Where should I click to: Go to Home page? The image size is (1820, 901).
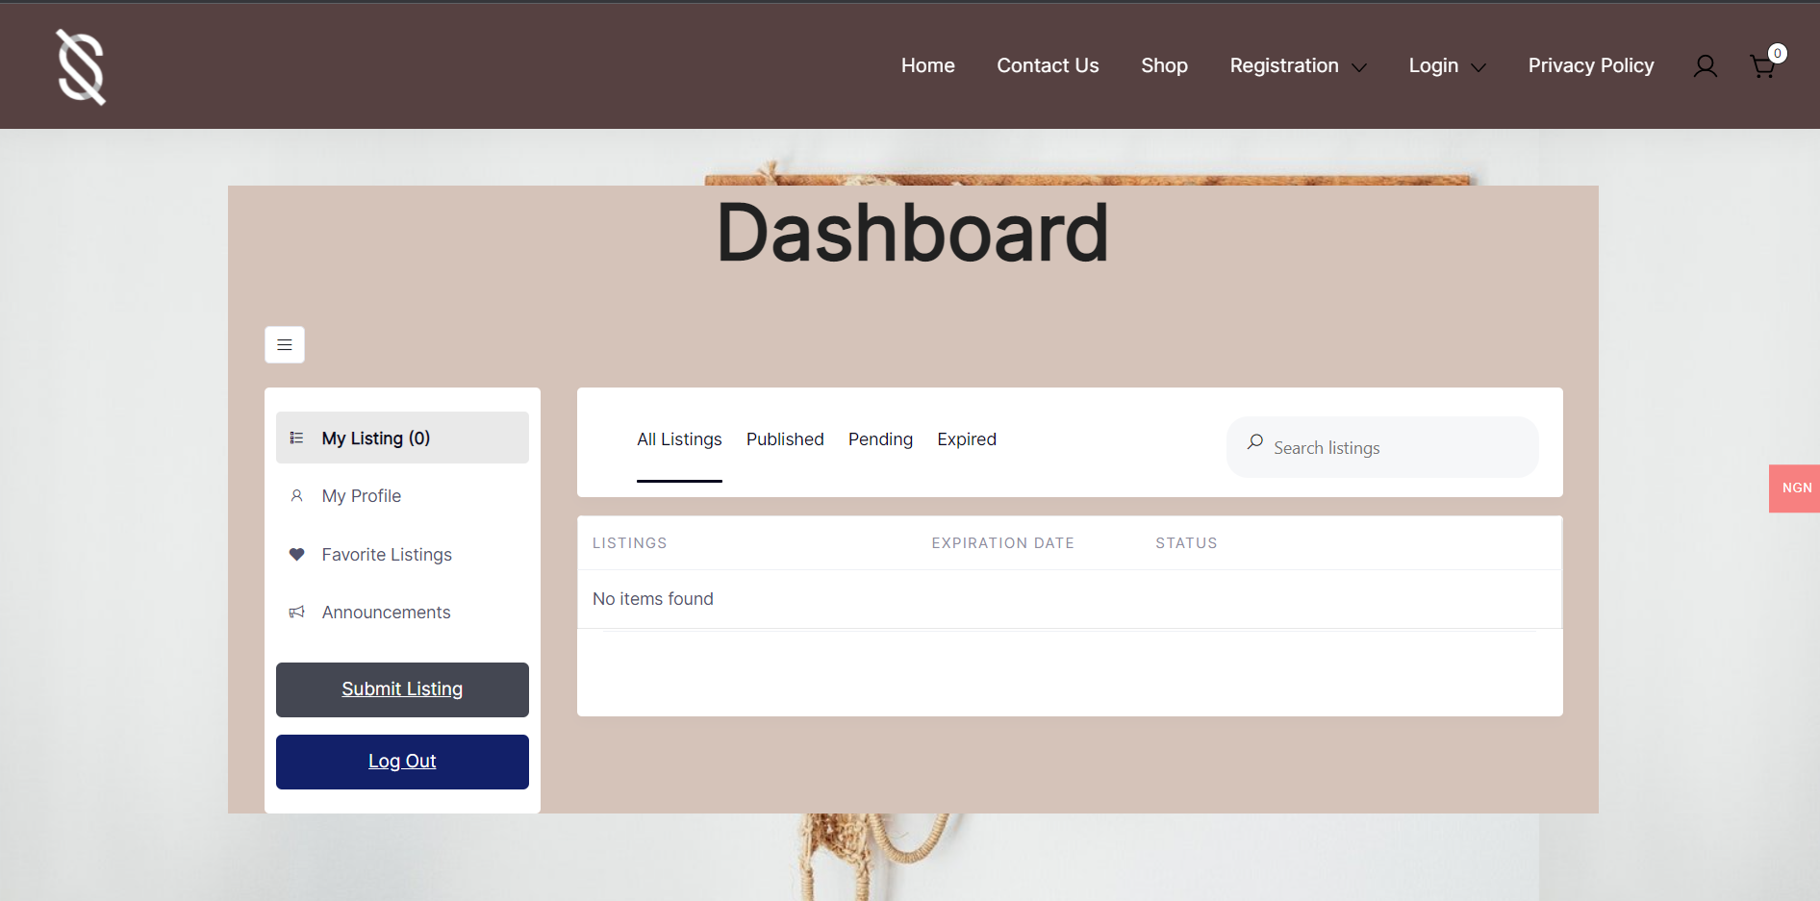pyautogui.click(x=927, y=65)
